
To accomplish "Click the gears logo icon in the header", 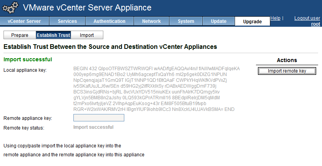I will [10, 8].
